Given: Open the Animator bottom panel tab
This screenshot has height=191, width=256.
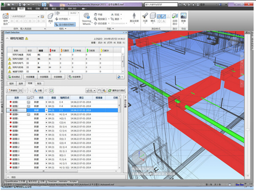Looking at the screenshot, I should (x=63, y=181).
